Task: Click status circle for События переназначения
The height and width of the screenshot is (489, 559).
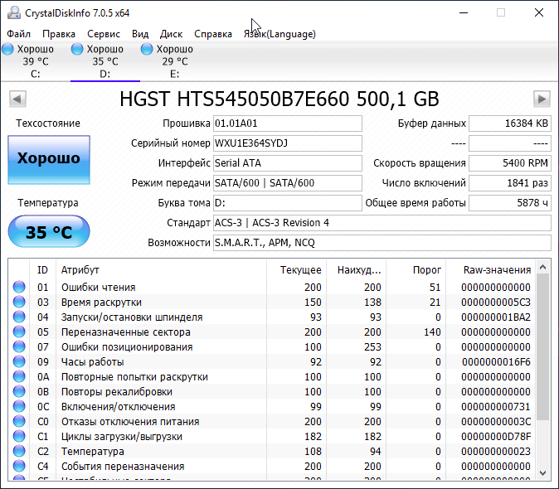Action: [19, 467]
